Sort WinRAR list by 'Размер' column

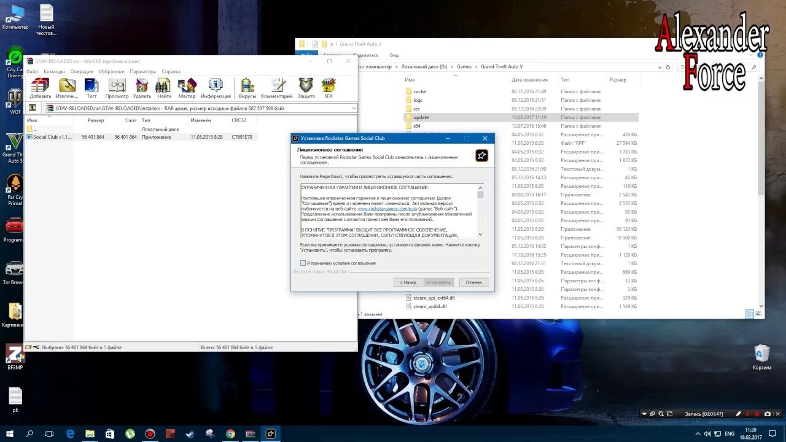(96, 120)
